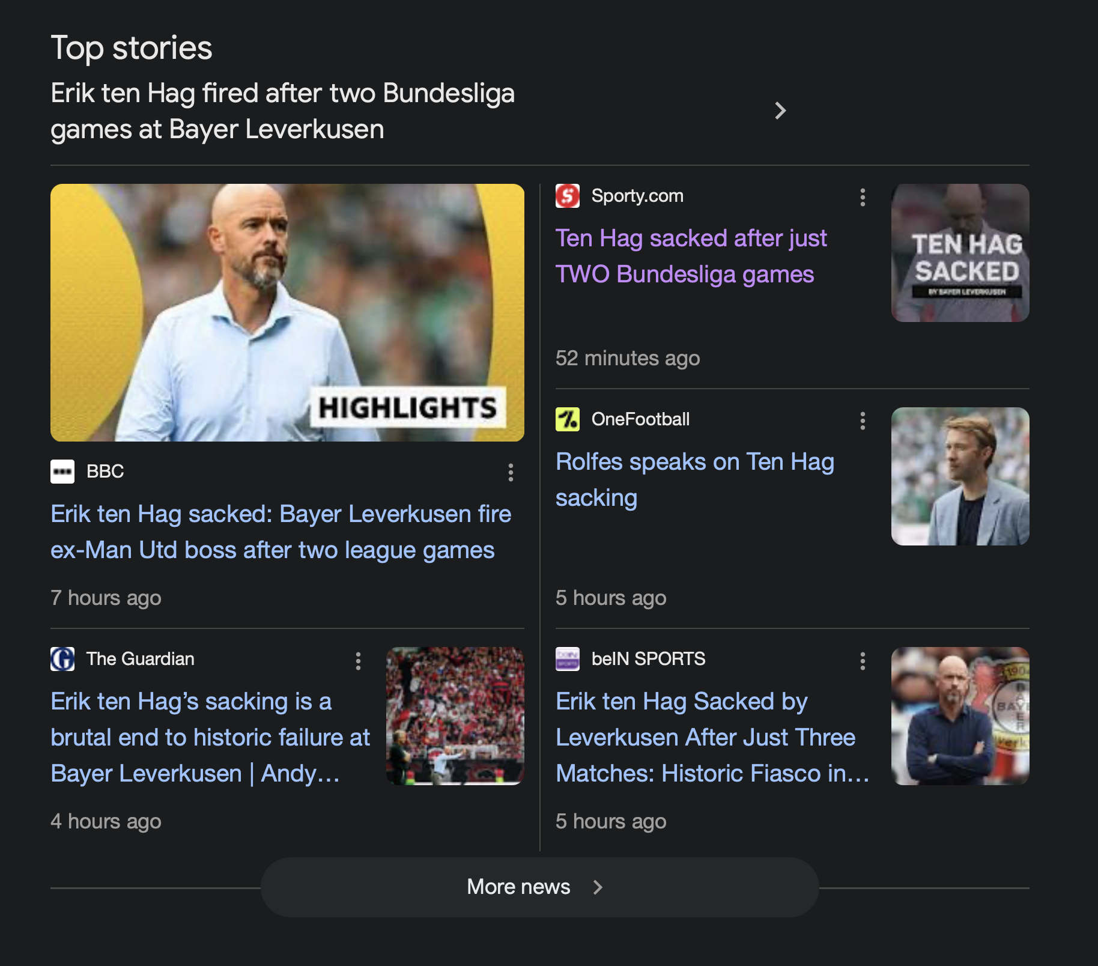Open The Guardian story three-dot menu
The height and width of the screenshot is (966, 1098).
[358, 661]
